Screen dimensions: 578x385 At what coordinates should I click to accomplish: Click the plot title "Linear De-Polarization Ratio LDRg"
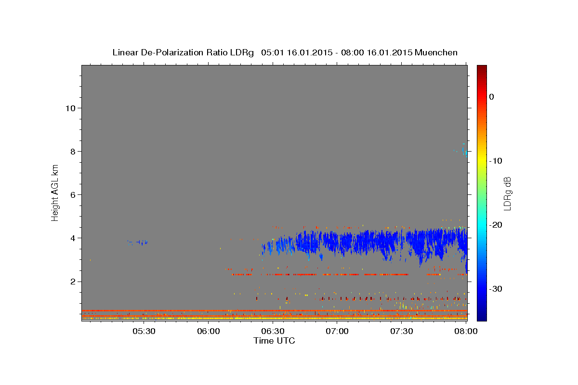183,52
